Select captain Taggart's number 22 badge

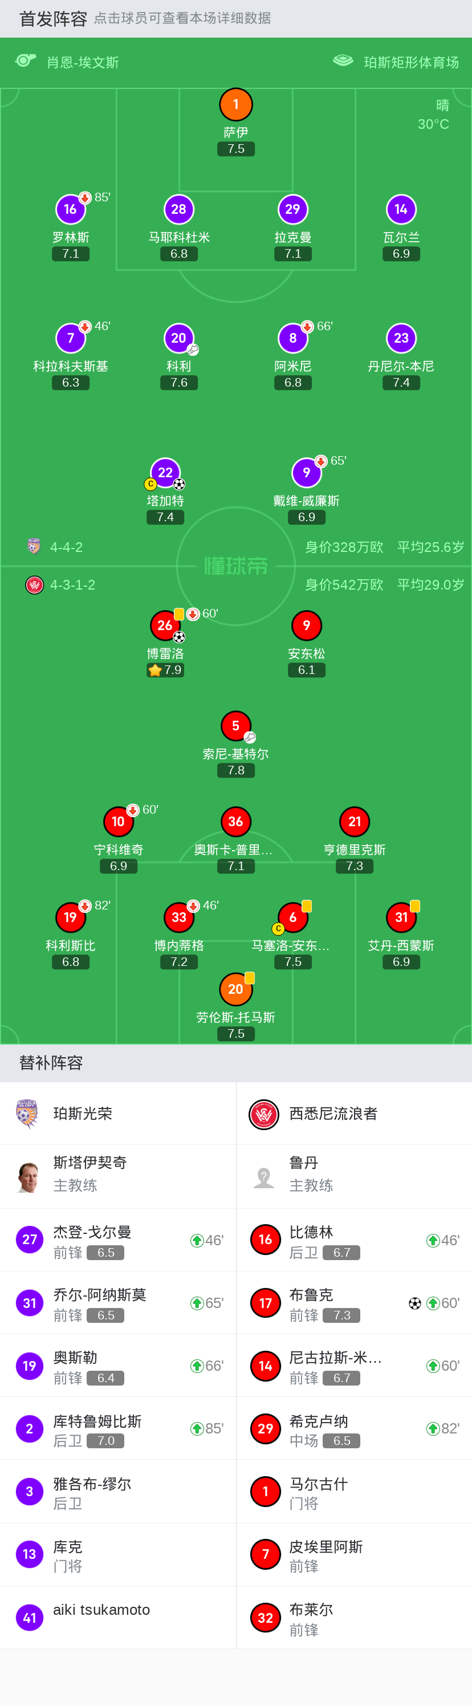point(165,472)
